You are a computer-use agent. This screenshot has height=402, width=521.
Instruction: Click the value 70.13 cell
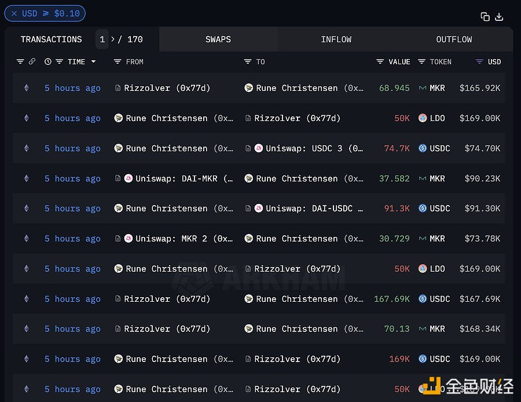397,329
